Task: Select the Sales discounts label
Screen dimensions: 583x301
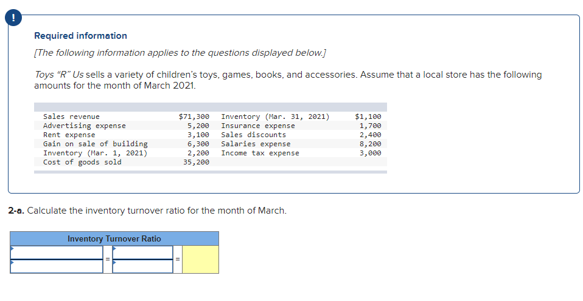Action: 254,135
